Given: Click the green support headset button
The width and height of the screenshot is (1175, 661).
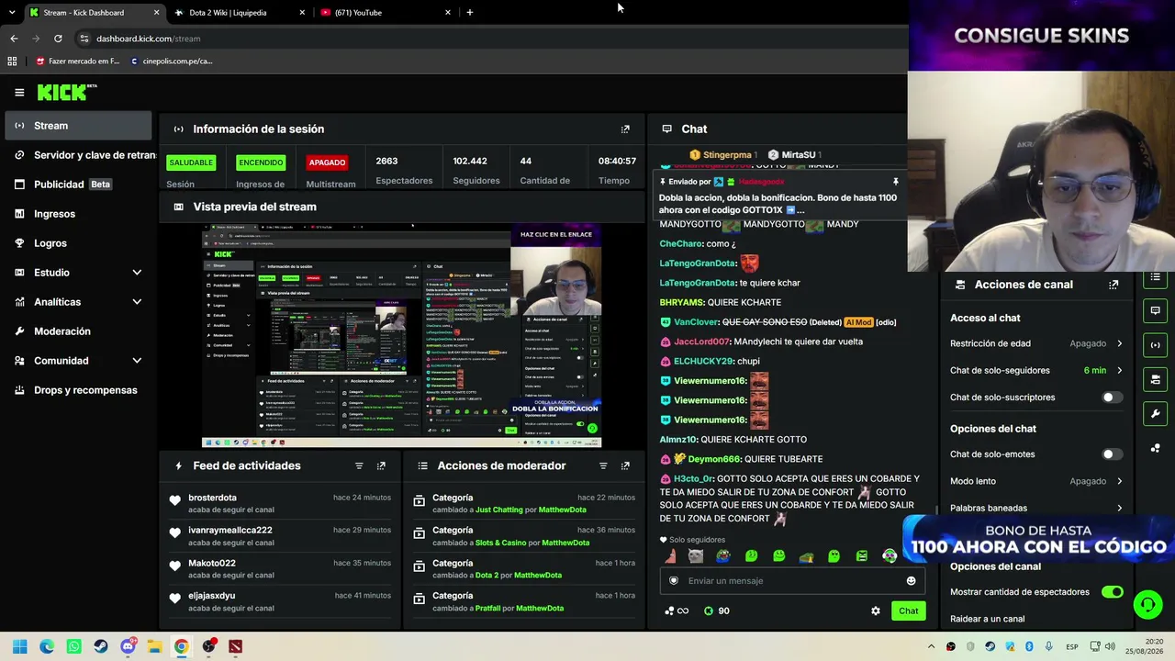Looking at the screenshot, I should pos(1147,604).
